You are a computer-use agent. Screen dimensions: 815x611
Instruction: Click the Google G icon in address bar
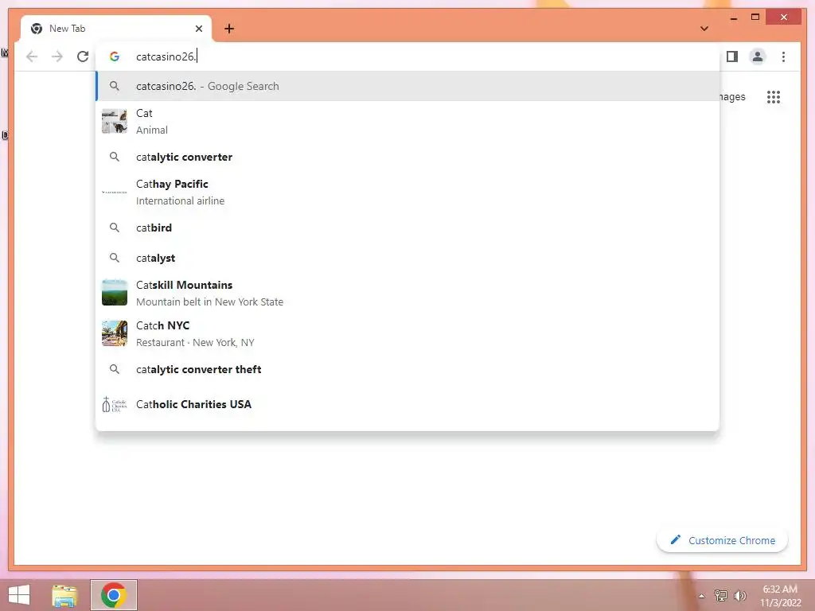[115, 56]
